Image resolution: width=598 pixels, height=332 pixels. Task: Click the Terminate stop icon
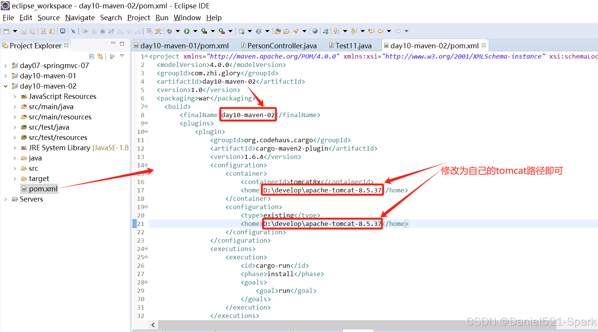[103, 31]
